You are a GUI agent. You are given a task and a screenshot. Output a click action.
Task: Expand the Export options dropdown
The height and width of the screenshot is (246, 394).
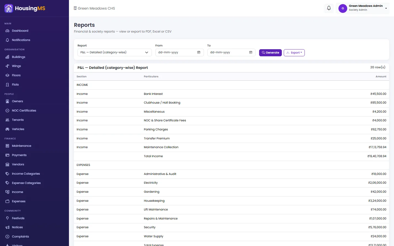pyautogui.click(x=294, y=53)
